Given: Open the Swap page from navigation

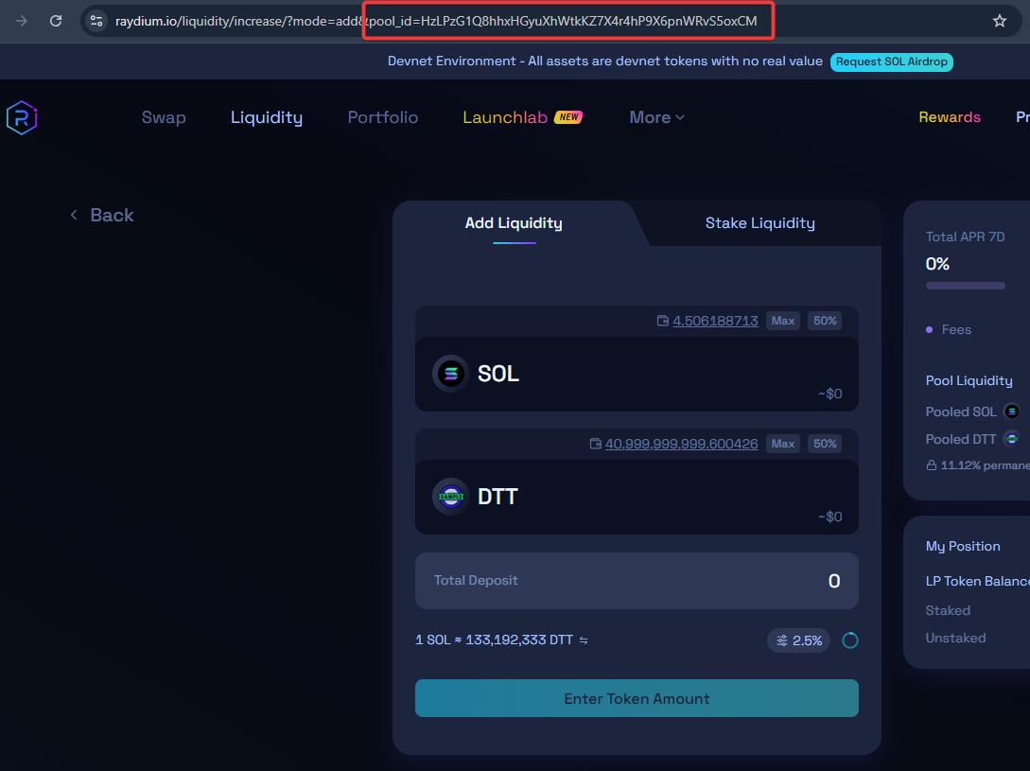Looking at the screenshot, I should point(164,117).
